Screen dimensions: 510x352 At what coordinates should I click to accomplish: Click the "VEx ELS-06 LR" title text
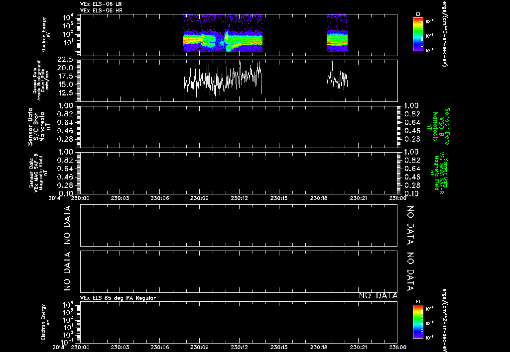(101, 4)
